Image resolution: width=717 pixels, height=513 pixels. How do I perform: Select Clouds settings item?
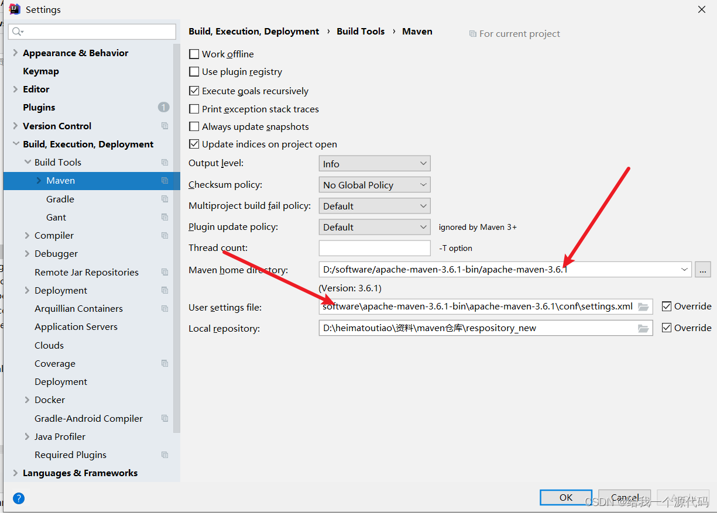[49, 345]
